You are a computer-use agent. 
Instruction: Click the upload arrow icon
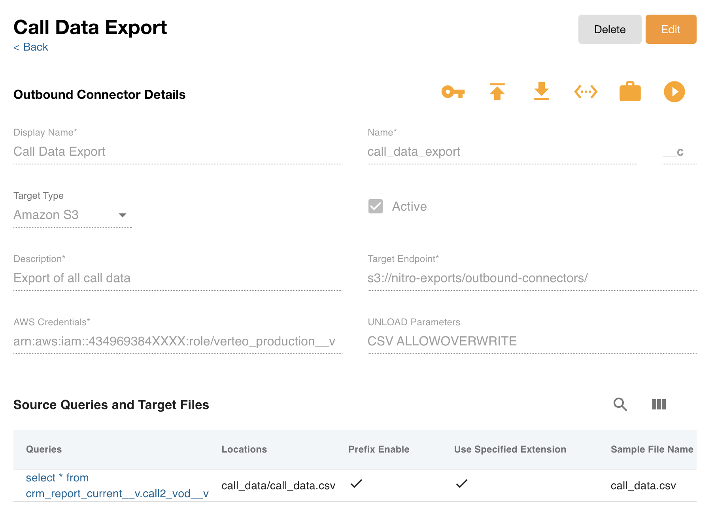tap(497, 92)
